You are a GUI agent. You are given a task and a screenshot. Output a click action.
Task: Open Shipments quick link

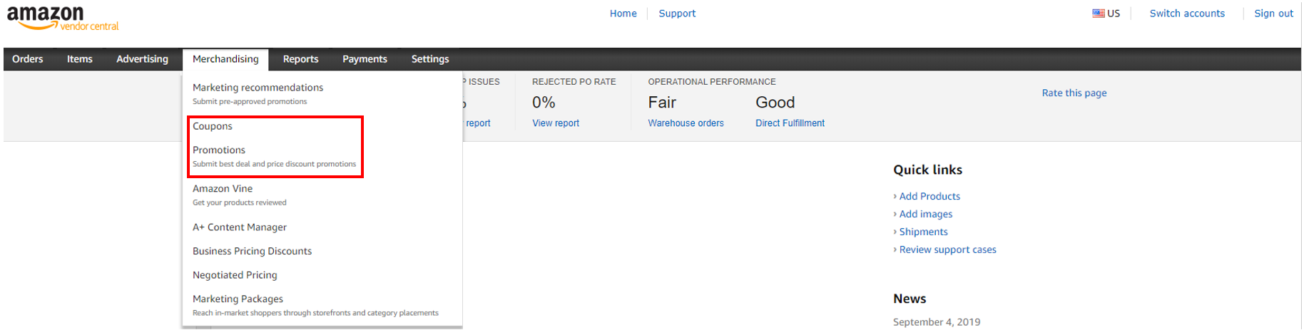[x=923, y=232]
